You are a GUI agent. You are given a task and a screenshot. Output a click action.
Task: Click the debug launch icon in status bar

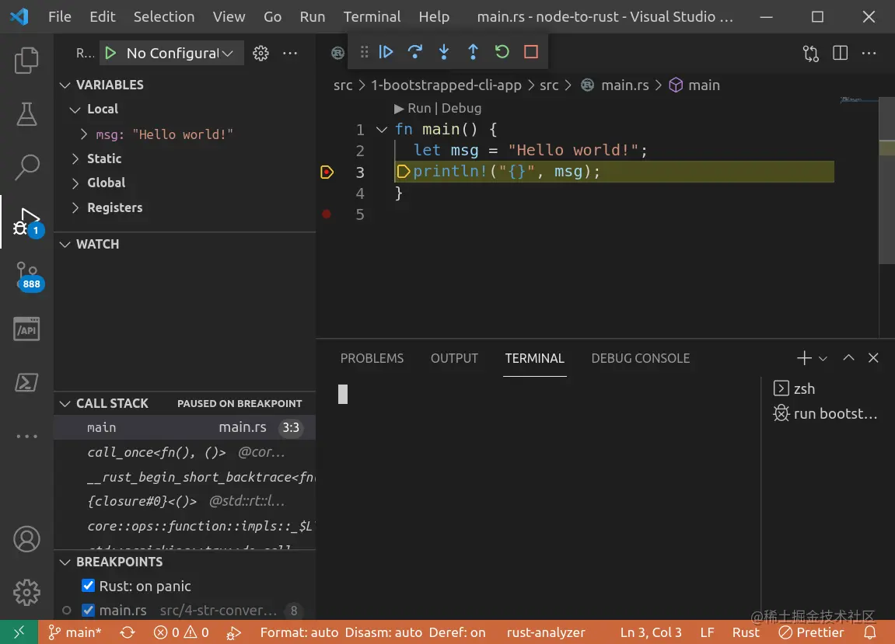(x=233, y=632)
